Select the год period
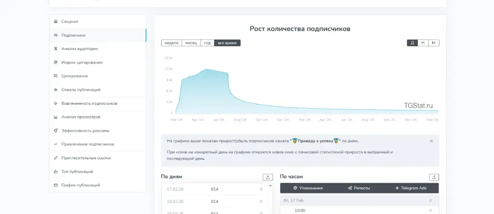 207,43
